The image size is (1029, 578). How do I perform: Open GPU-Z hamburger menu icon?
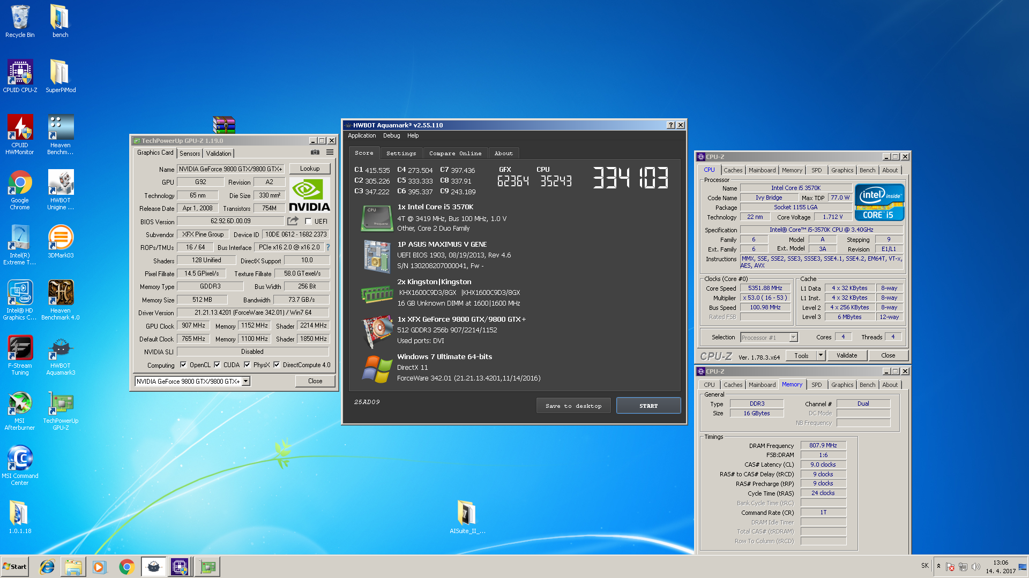(330, 153)
